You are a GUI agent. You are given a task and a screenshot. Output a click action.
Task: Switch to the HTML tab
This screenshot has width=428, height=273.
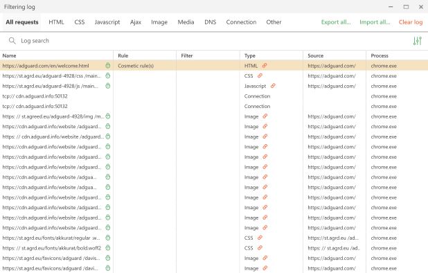[56, 22]
